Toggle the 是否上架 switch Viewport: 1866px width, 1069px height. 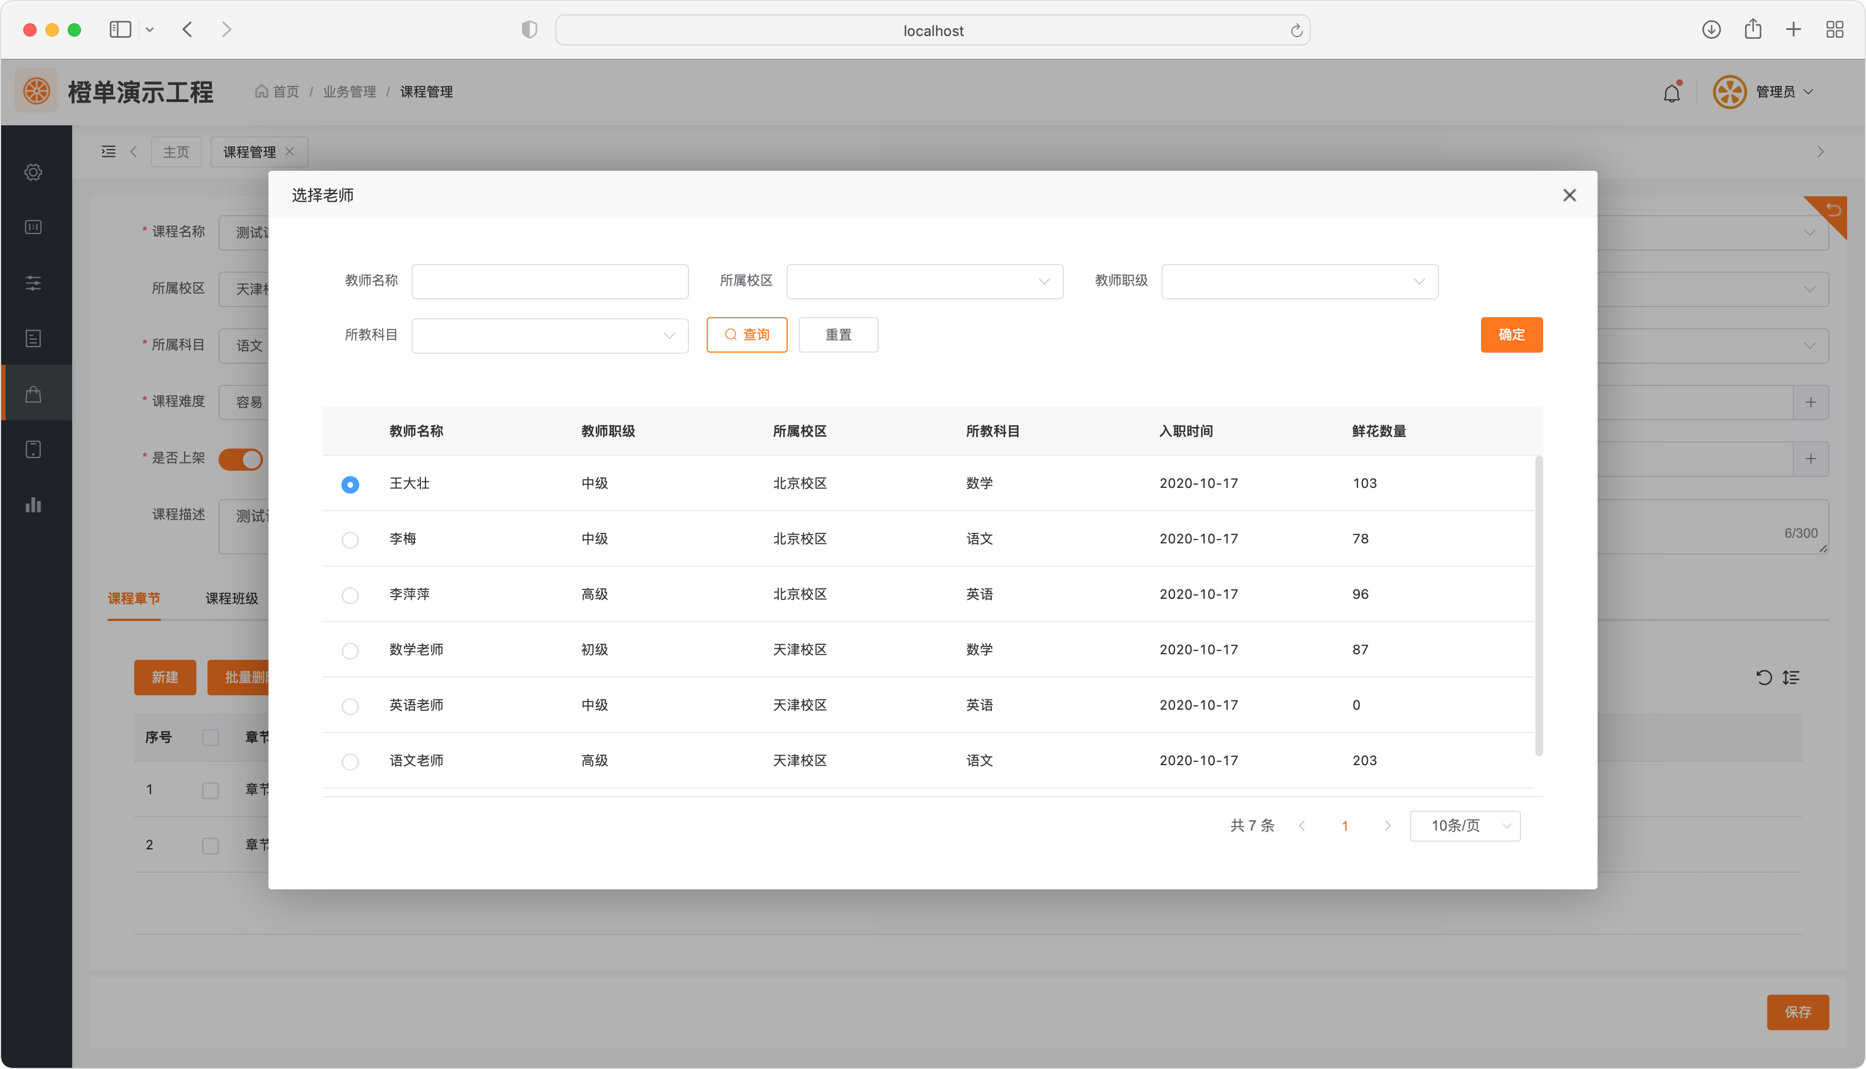241,459
